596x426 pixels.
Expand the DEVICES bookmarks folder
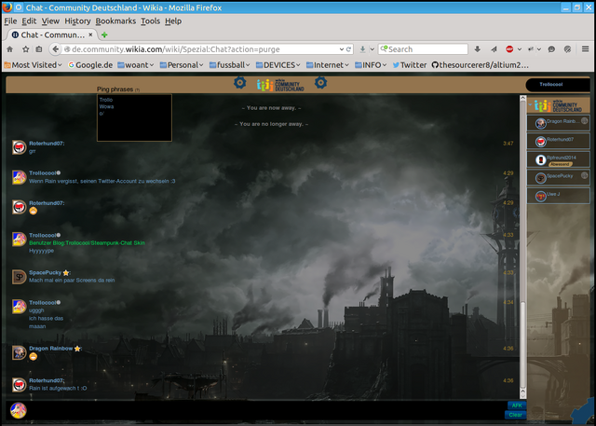pyautogui.click(x=278, y=65)
